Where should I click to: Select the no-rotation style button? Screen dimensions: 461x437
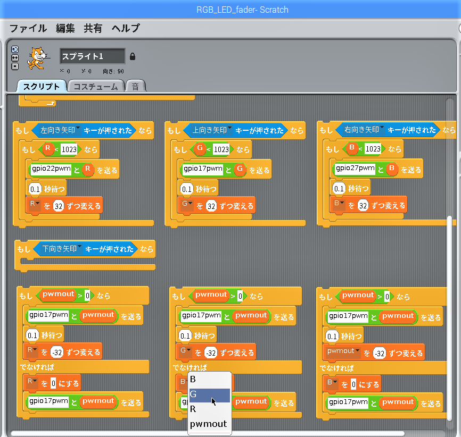(15, 66)
